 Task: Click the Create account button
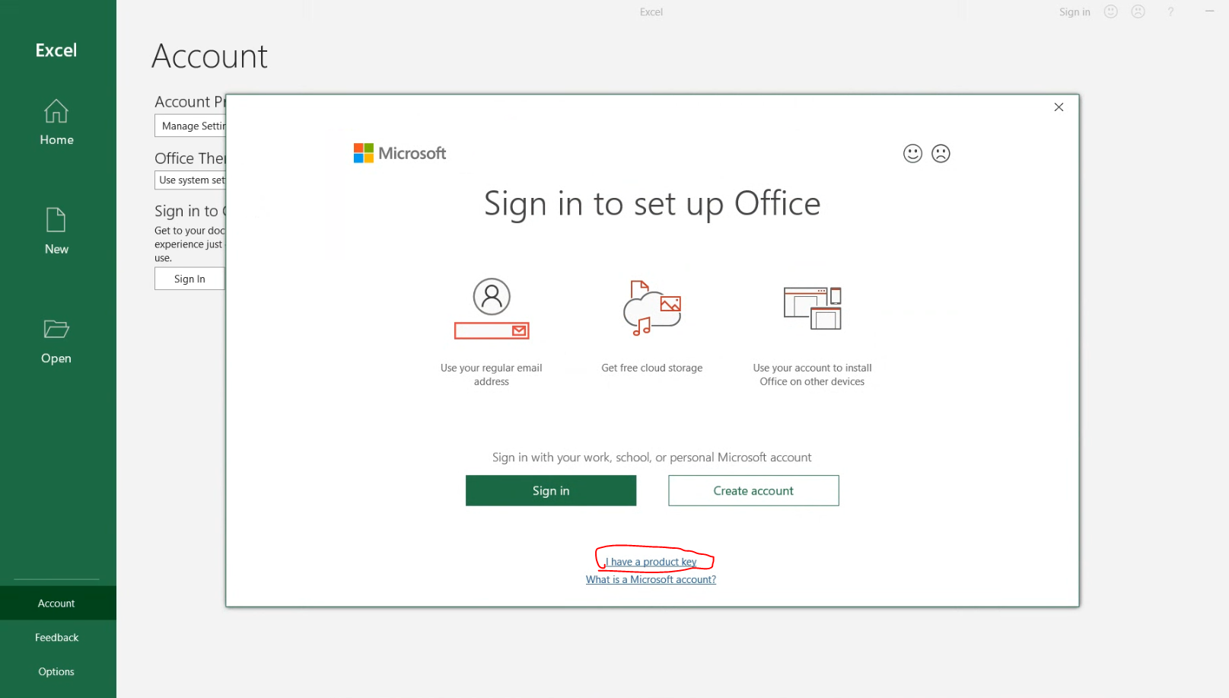pos(753,491)
